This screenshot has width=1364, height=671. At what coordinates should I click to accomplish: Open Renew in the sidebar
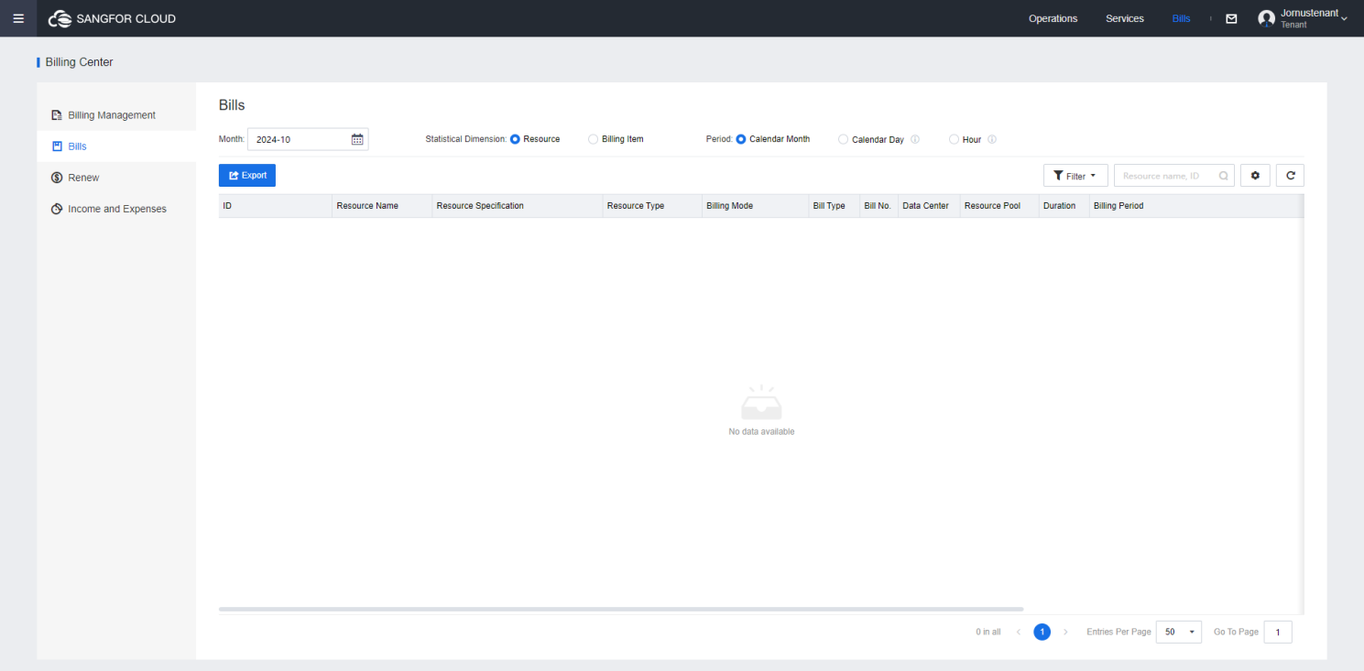pyautogui.click(x=116, y=178)
